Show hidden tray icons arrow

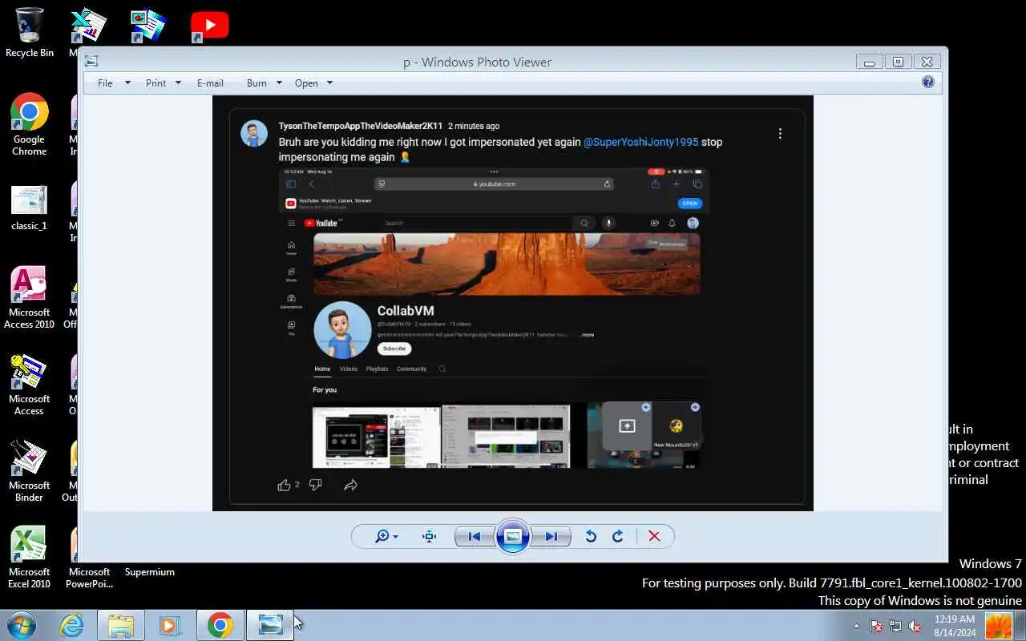coord(856,626)
